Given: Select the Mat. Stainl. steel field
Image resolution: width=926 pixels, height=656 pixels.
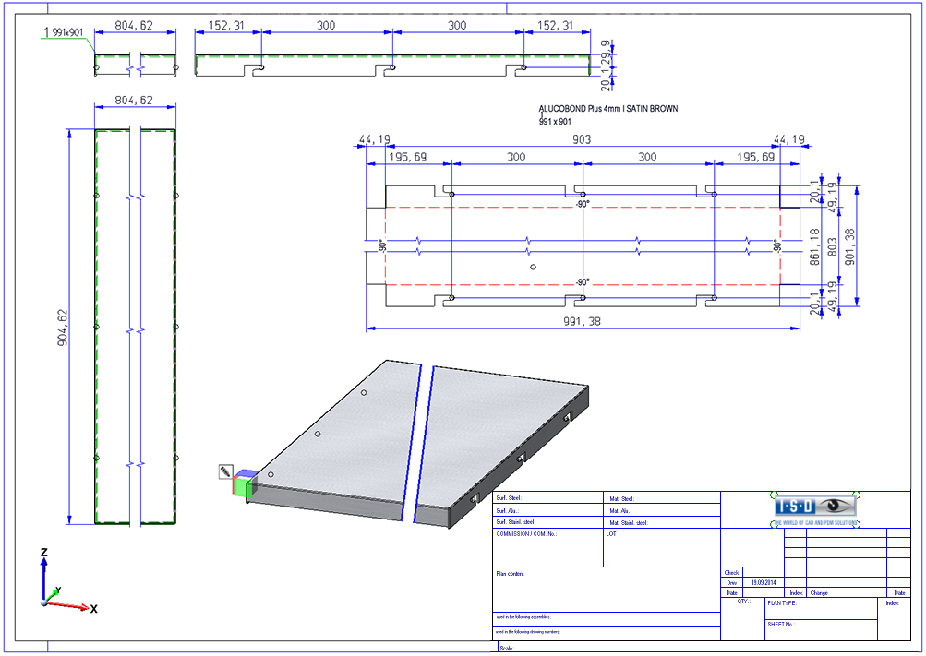Looking at the screenshot, I should click(x=629, y=522).
